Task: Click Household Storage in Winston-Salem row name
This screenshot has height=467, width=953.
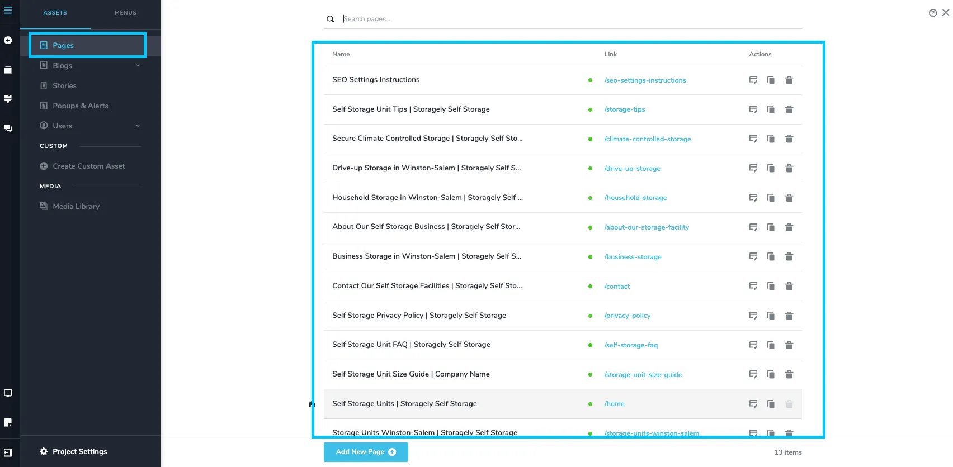Action: 428,197
